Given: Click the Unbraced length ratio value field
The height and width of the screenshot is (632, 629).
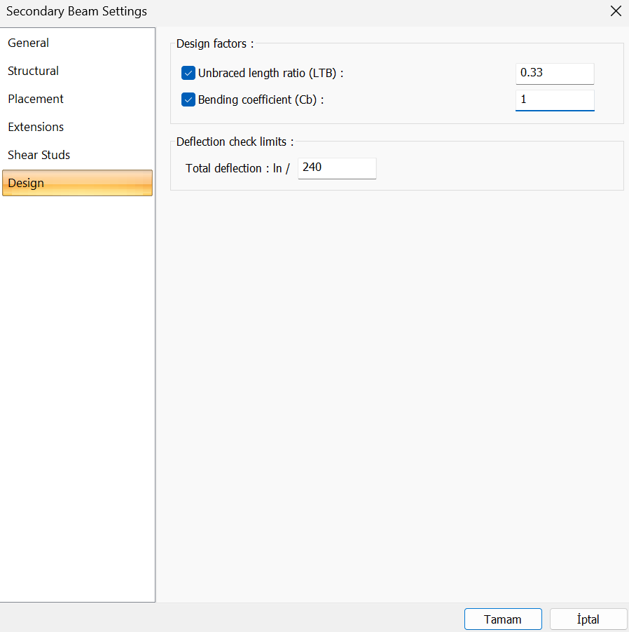Looking at the screenshot, I should [554, 73].
